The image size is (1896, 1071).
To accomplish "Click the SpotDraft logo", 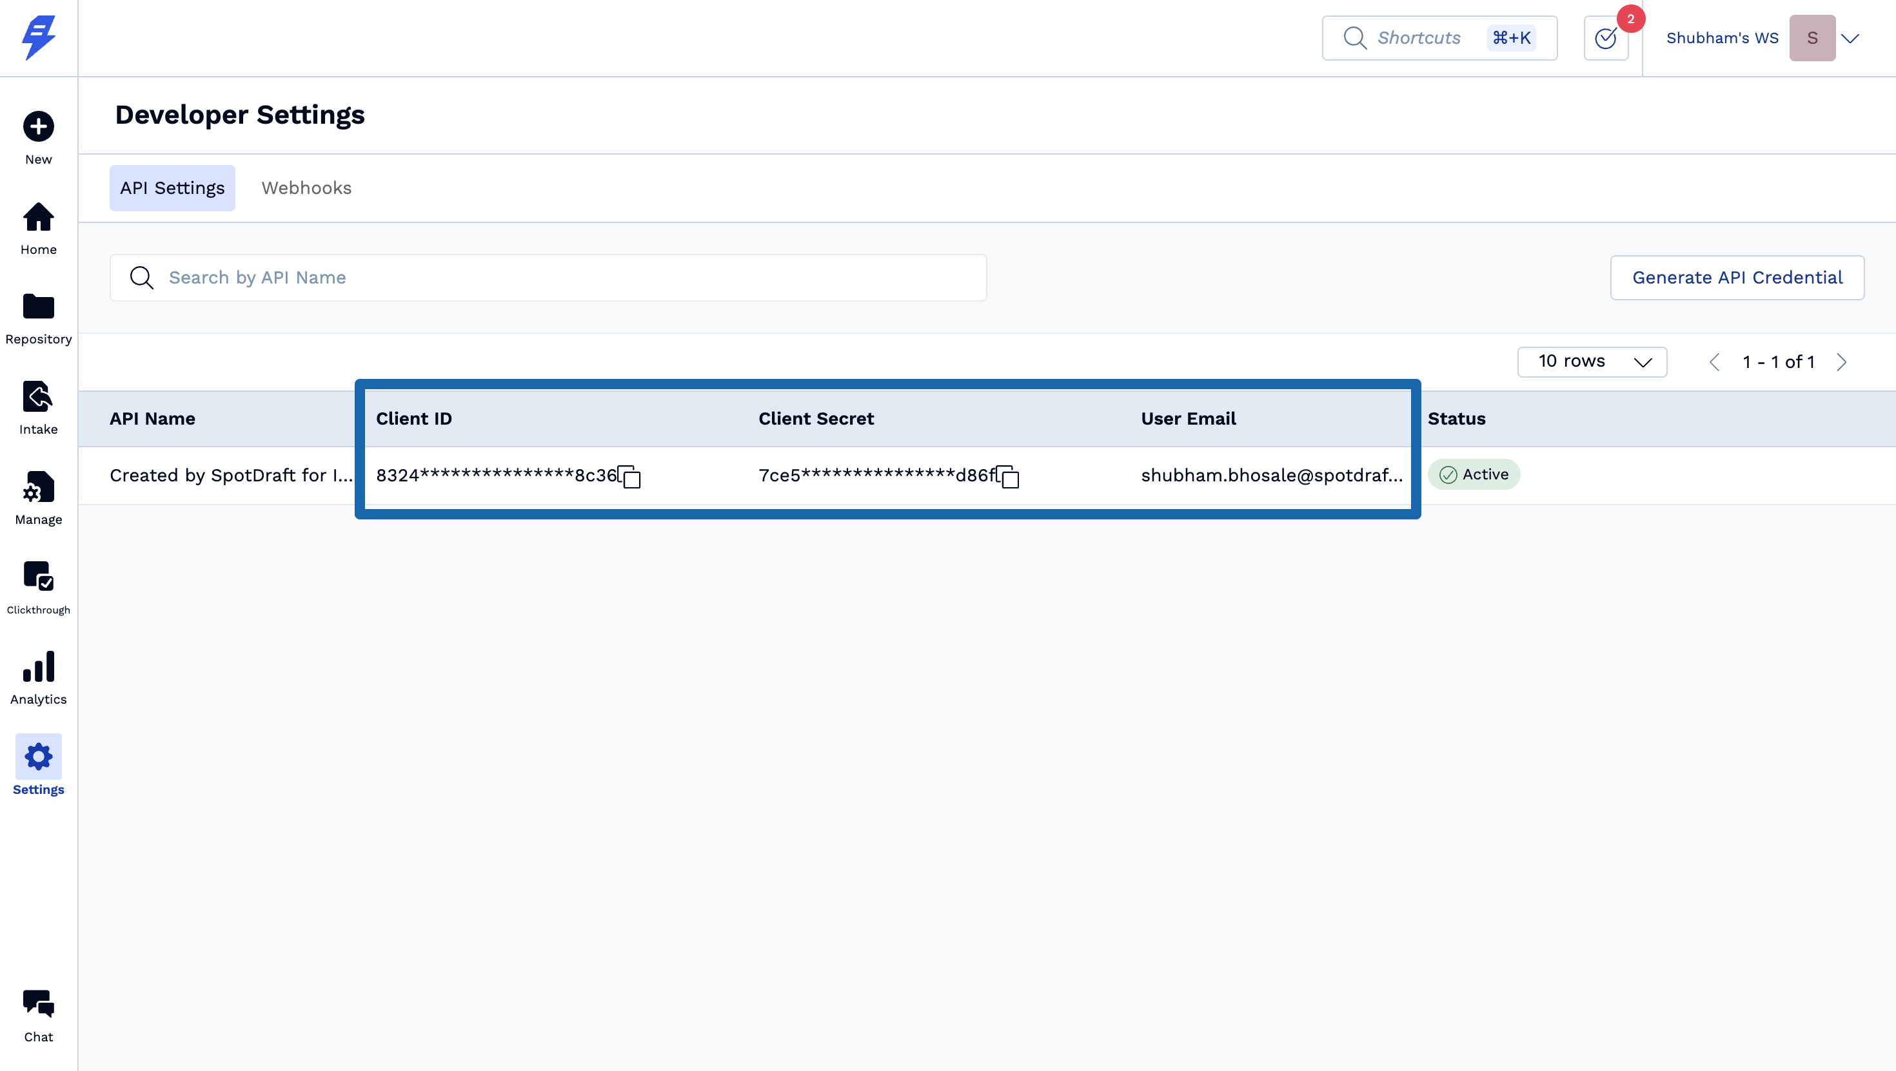I will [38, 37].
